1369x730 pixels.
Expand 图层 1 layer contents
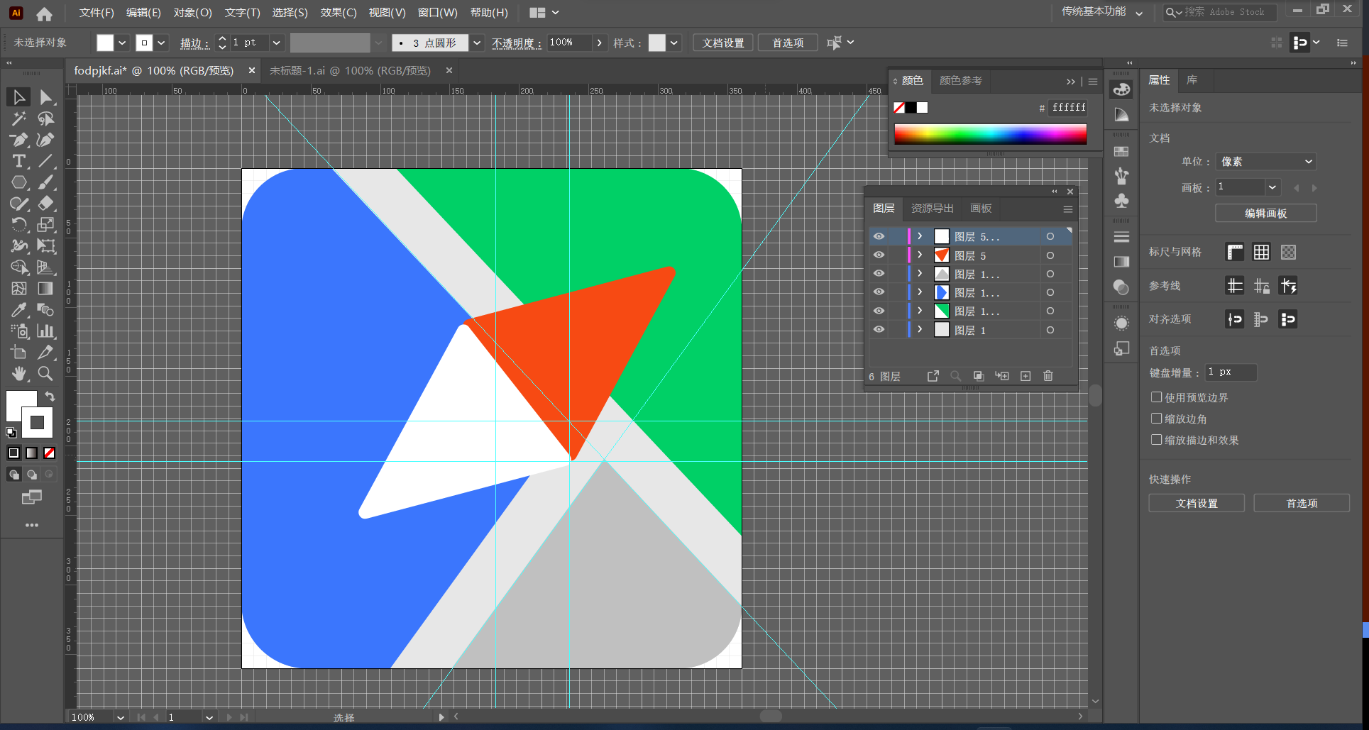pos(920,329)
